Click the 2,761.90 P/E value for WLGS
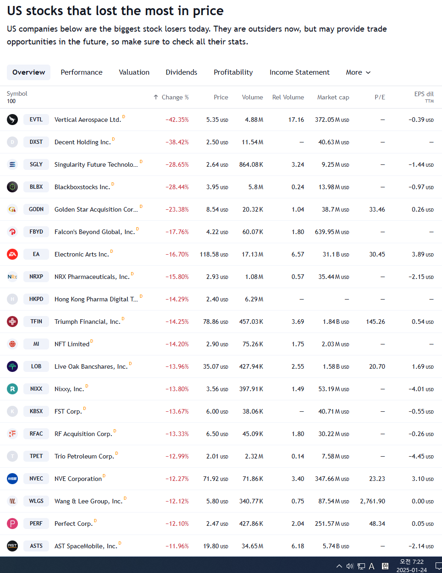Screen dimensions: 442x573 point(372,501)
